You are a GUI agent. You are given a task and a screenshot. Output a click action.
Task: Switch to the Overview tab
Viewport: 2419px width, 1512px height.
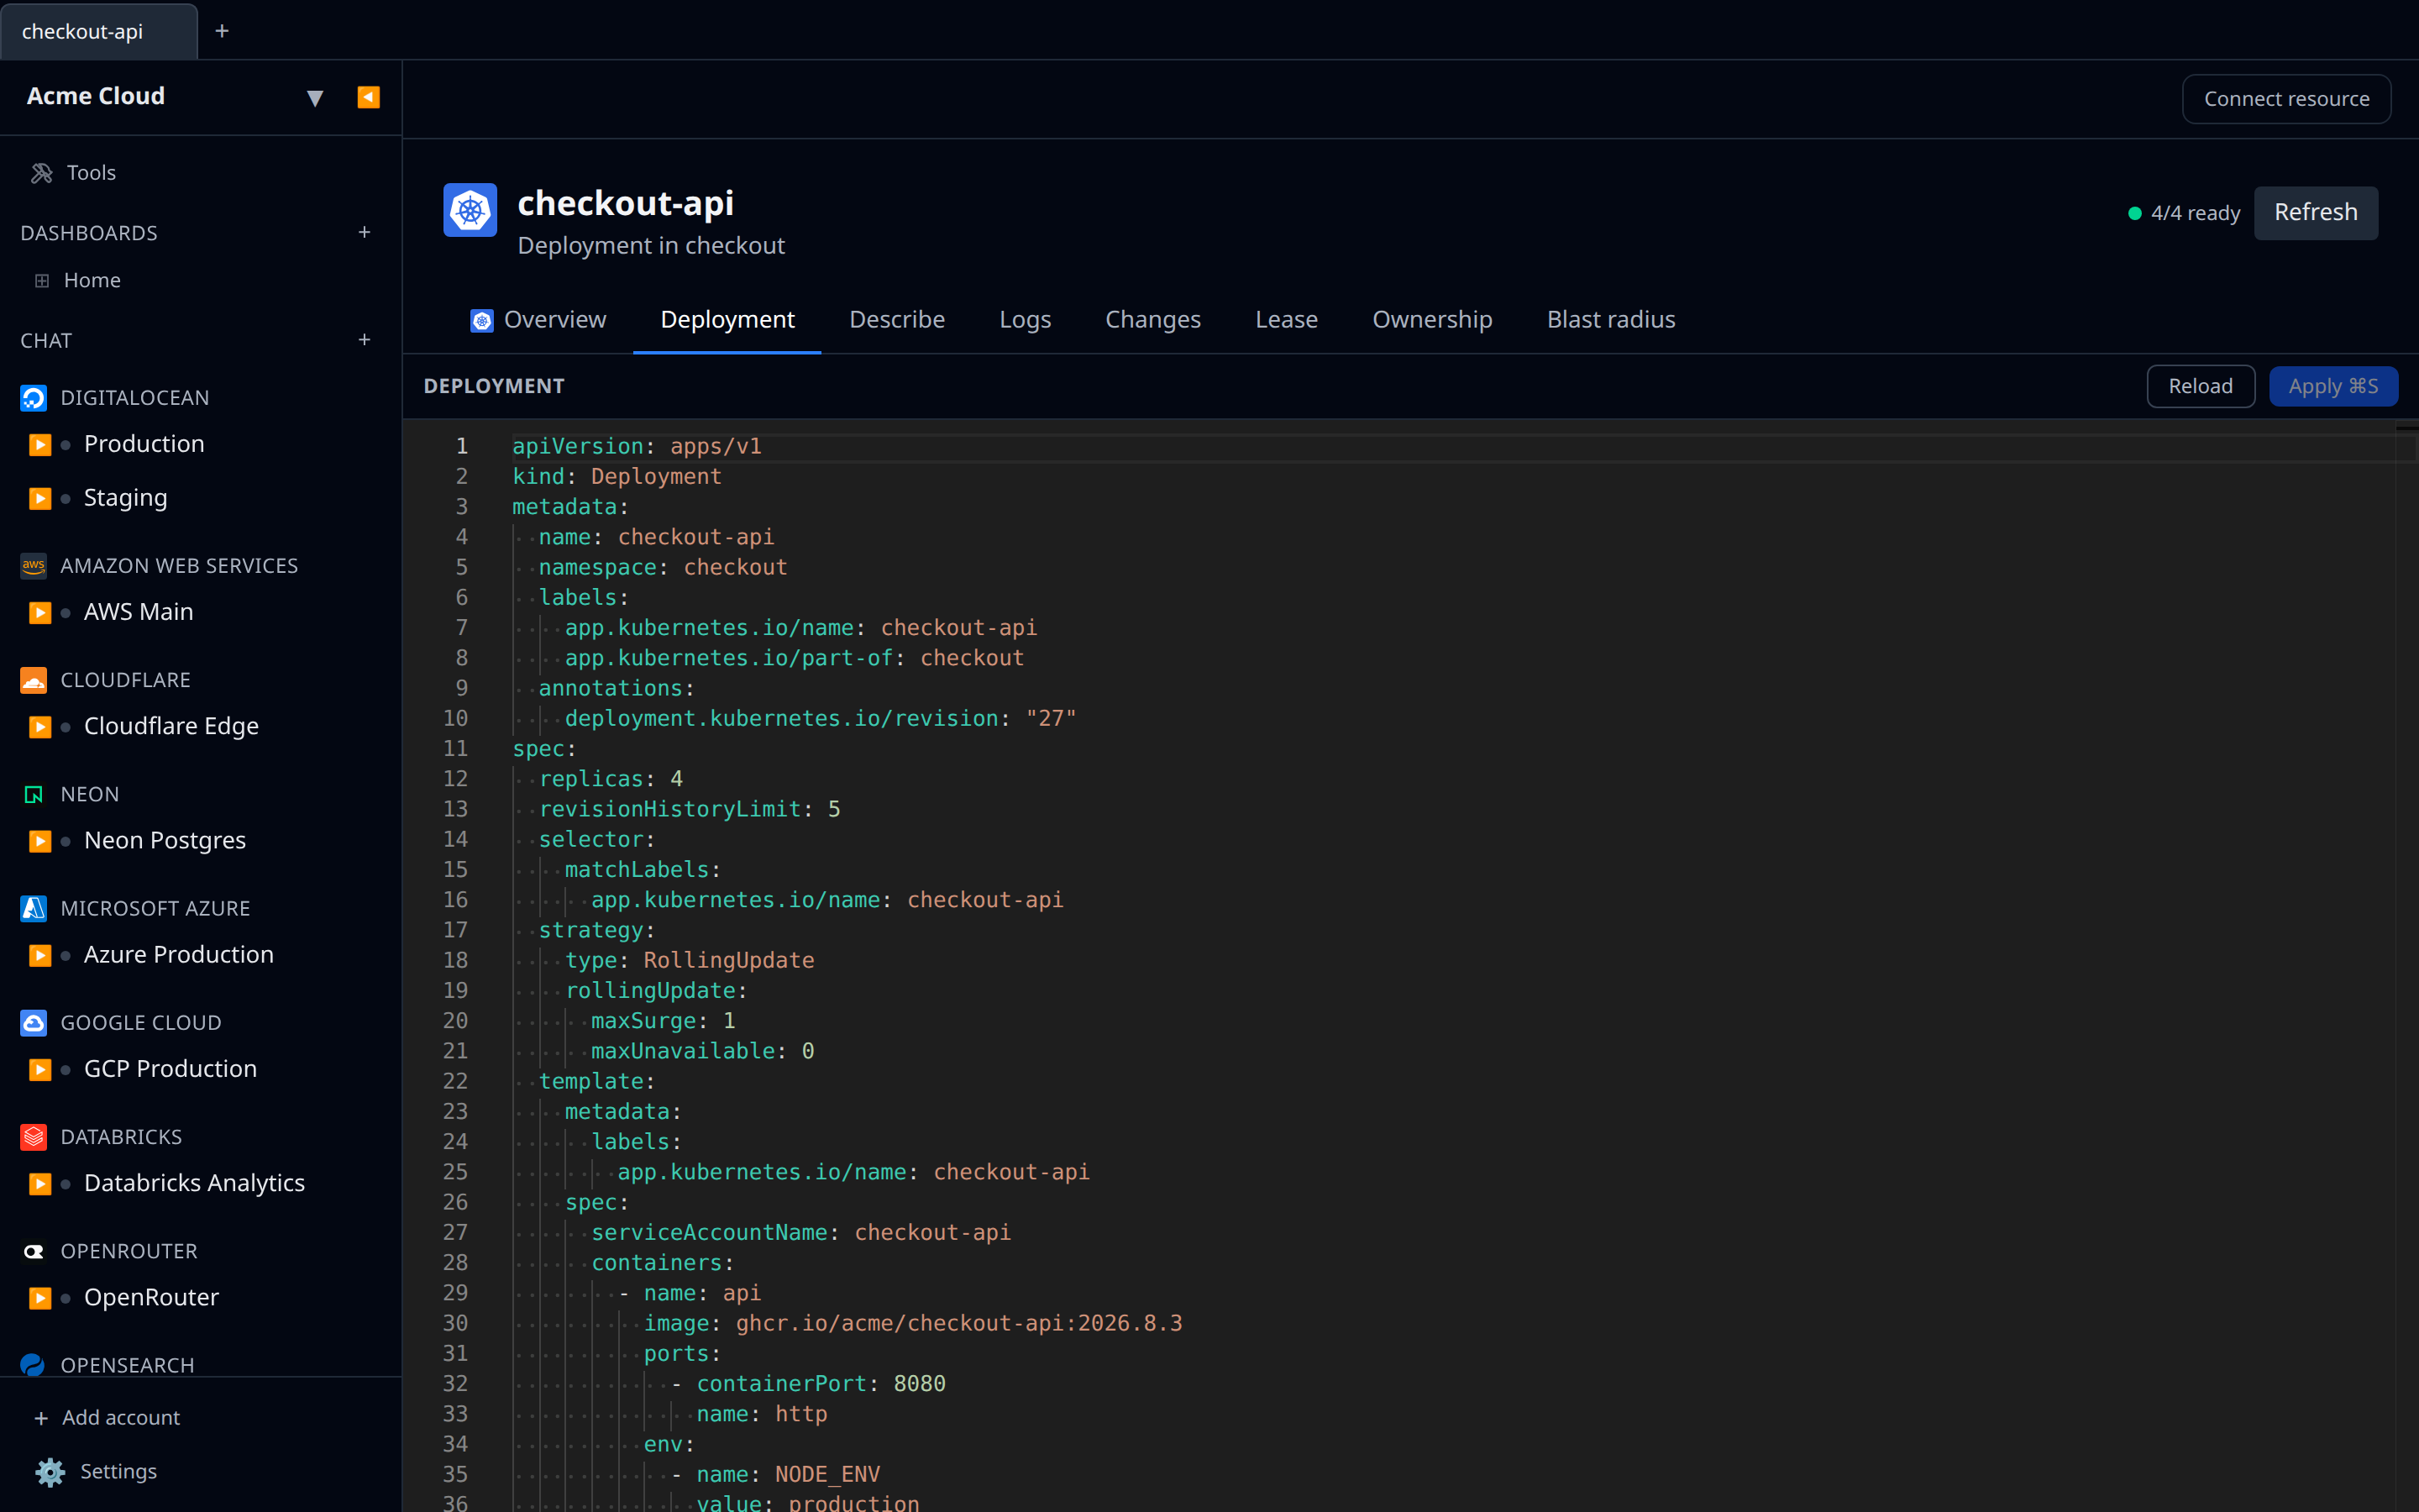pyautogui.click(x=538, y=320)
